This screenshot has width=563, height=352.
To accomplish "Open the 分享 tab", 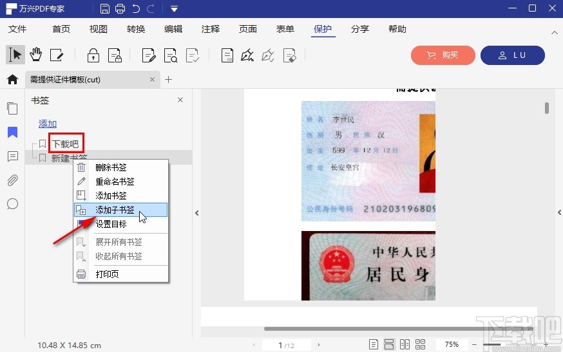I will [x=360, y=29].
